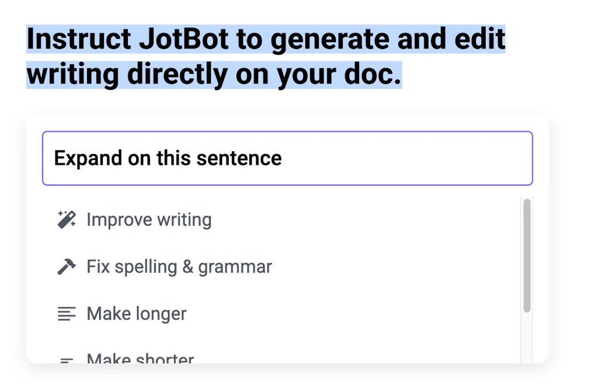
Task: Select the magic wand Improve writing icon
Action: pyautogui.click(x=66, y=219)
